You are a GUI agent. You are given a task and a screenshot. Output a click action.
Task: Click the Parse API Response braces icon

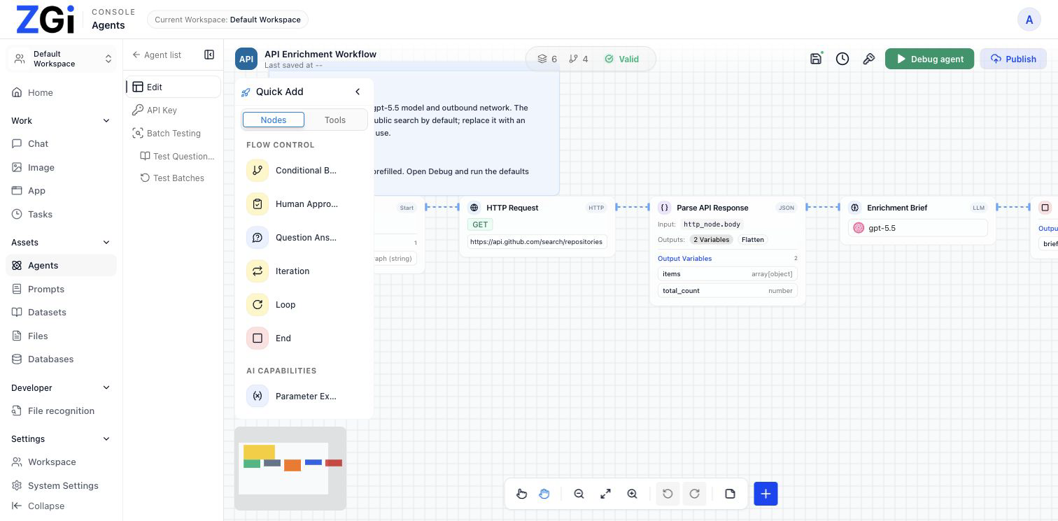(664, 208)
